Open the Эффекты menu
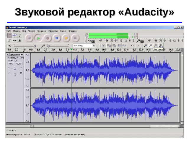This screenshot has height=141, width=189. 53,31
